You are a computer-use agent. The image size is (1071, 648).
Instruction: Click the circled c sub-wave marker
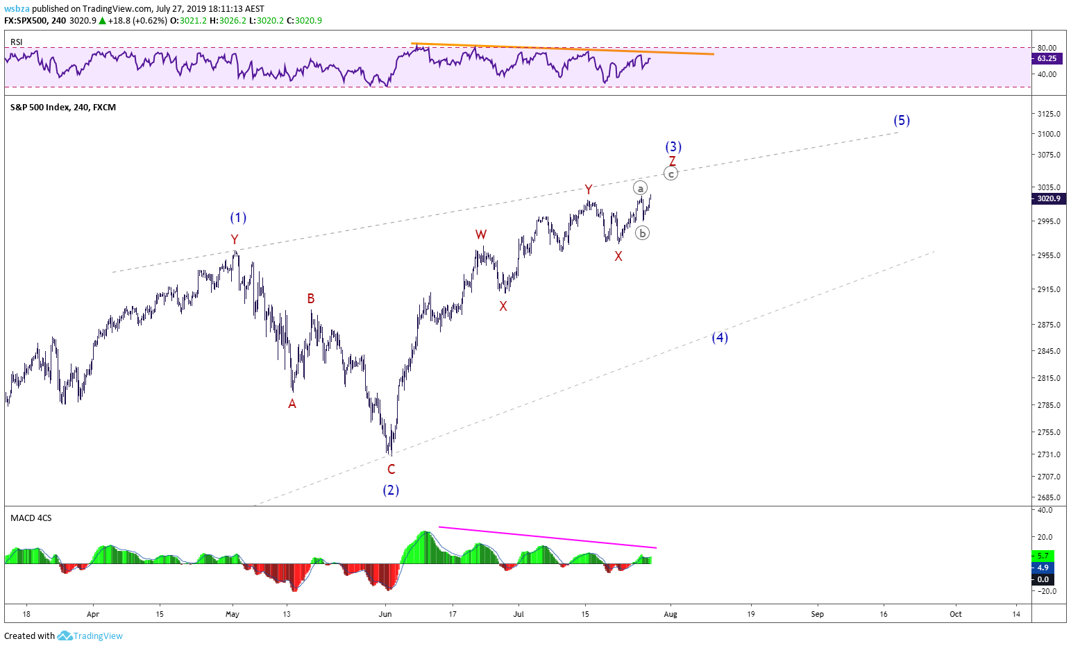[671, 173]
